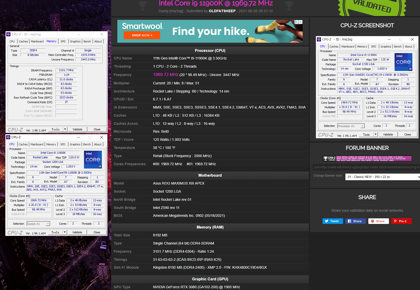This screenshot has width=420, height=290.
Task: Click Uncore Frequency 3447.0 MHz value
Action: click(x=88, y=59)
